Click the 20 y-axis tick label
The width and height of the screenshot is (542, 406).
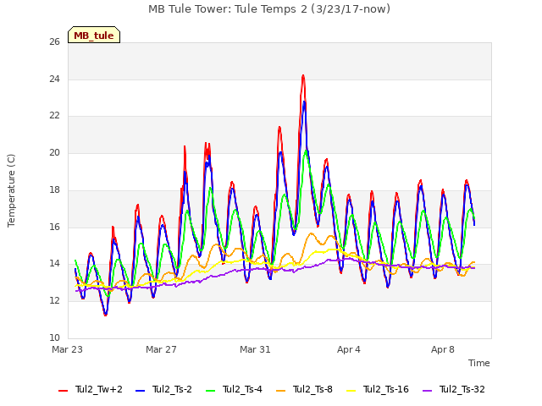(54, 152)
